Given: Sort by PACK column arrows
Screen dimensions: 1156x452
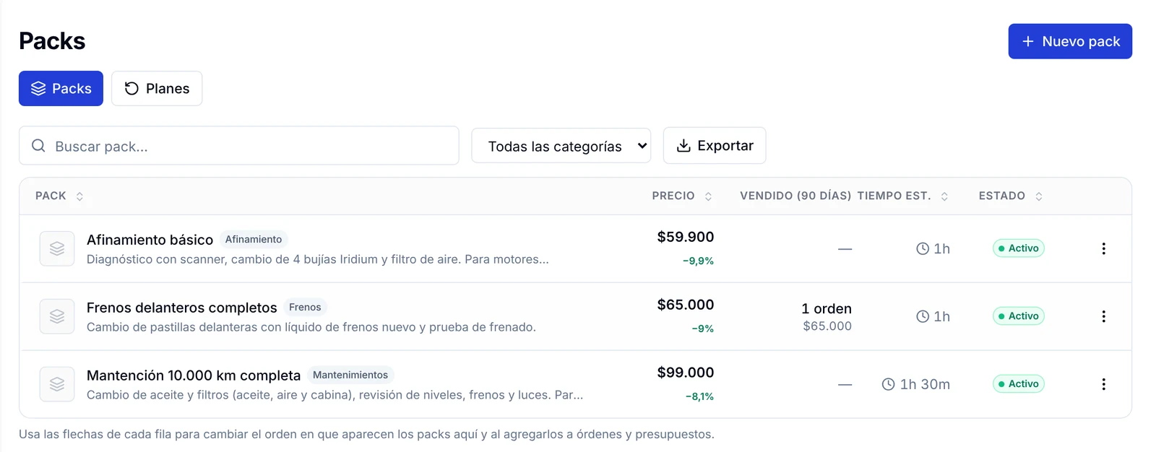Looking at the screenshot, I should [x=79, y=196].
